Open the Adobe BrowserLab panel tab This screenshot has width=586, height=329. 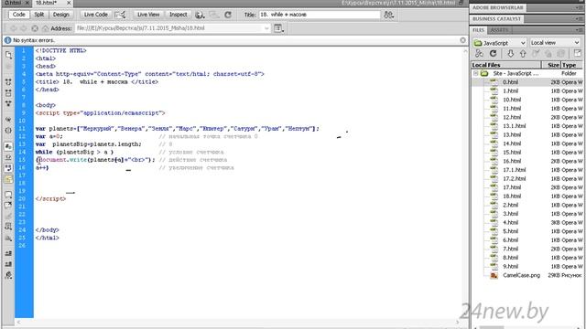tap(498, 7)
